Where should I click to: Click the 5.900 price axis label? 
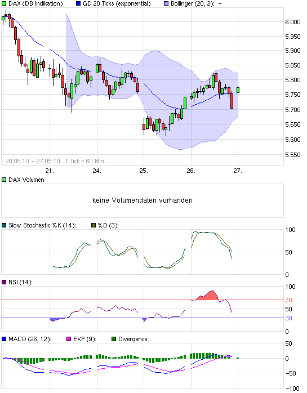point(293,51)
